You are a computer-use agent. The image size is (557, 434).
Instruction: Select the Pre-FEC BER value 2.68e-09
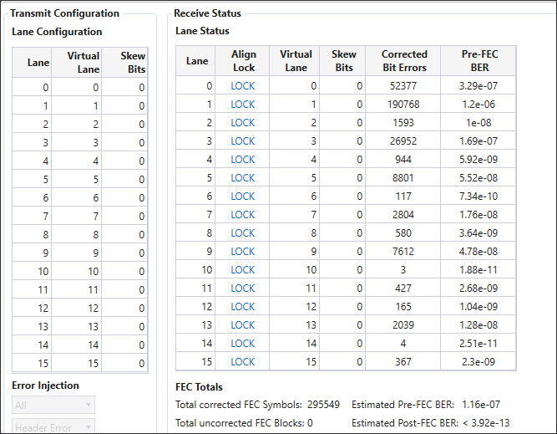[x=479, y=288]
